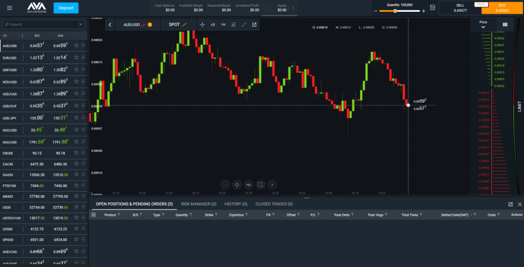The width and height of the screenshot is (524, 267).
Task: Increase quantity with the plus button
Action: click(423, 11)
